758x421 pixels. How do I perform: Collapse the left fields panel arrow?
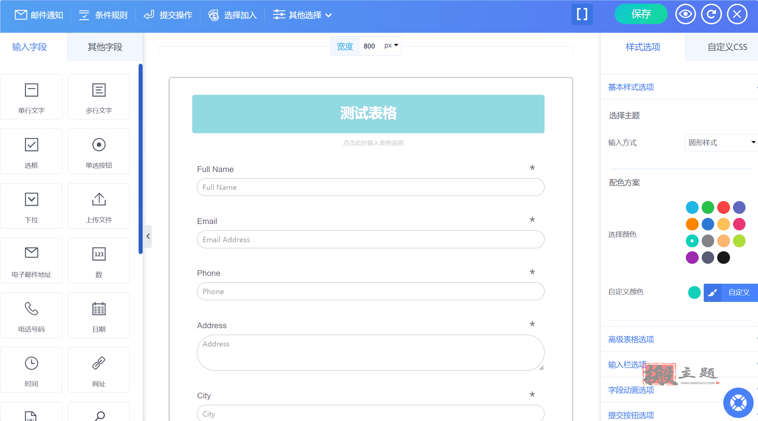(148, 236)
